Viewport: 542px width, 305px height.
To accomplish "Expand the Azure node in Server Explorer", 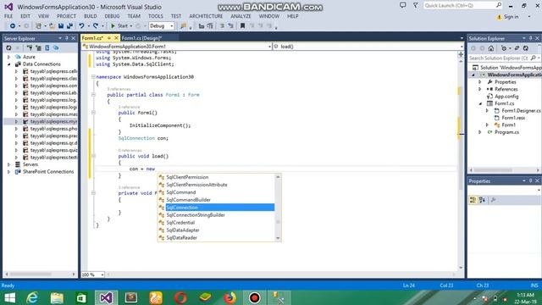I will pos(9,57).
